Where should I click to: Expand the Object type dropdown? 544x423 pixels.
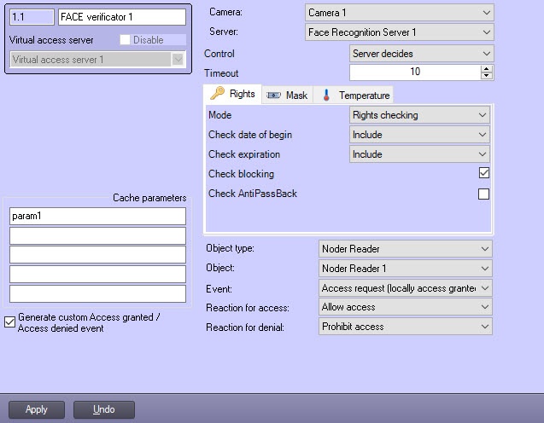[x=406, y=249]
